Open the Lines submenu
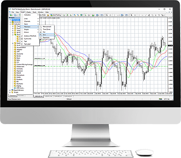Viewport: 181px width, 158px height. (x=30, y=19)
